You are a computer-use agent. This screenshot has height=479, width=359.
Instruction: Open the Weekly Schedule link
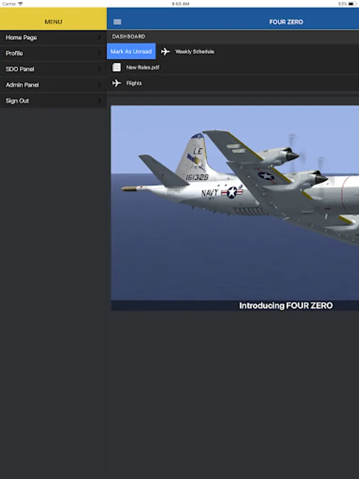(x=195, y=52)
